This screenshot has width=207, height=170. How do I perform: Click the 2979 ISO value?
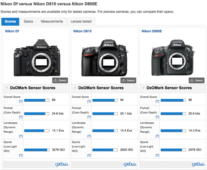(x=195, y=150)
